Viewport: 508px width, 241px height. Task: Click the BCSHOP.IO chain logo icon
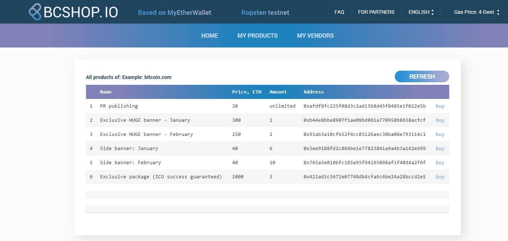[x=35, y=12]
